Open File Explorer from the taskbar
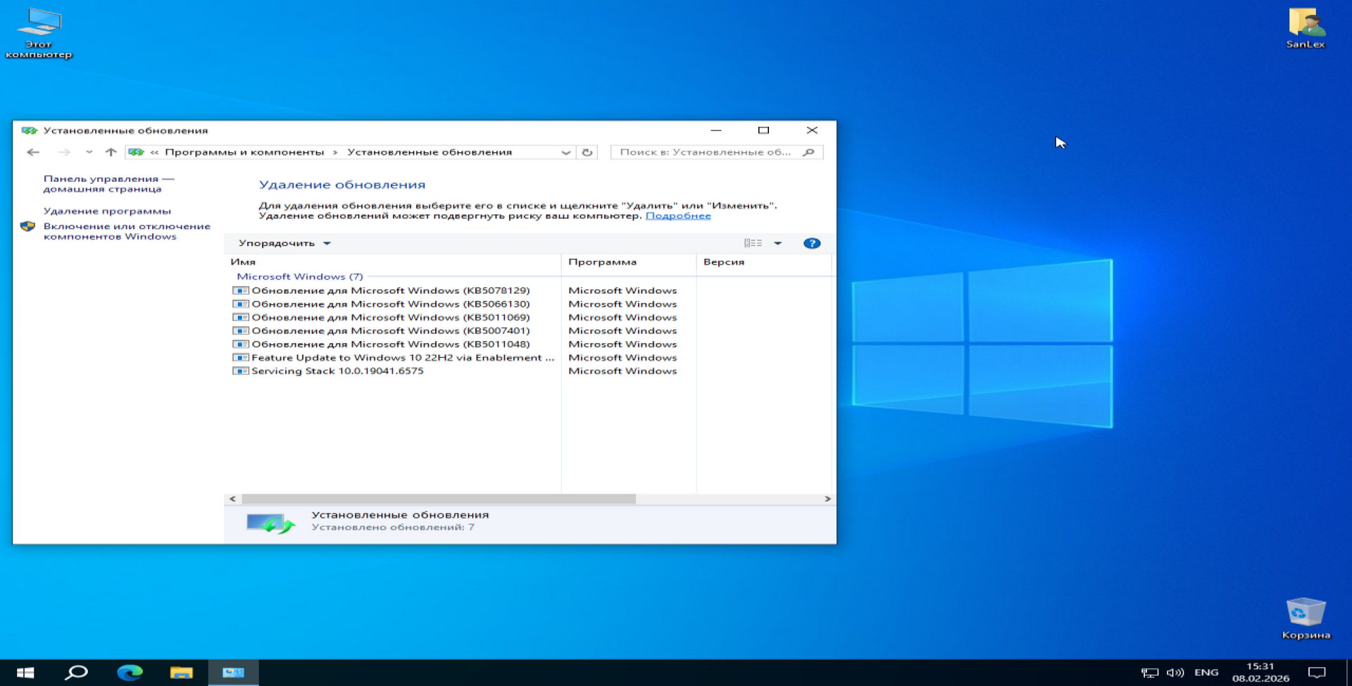The width and height of the screenshot is (1352, 686). coord(181,673)
